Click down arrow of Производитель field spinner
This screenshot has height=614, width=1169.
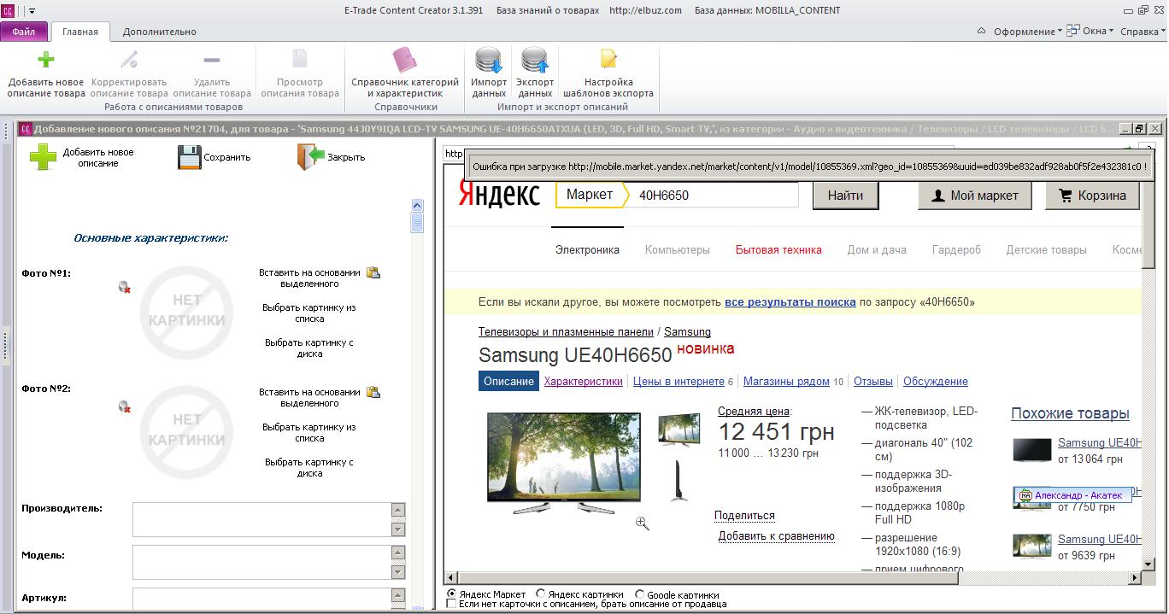398,529
